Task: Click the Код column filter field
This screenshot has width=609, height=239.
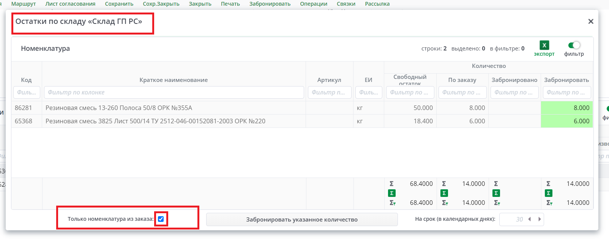Action: point(27,92)
